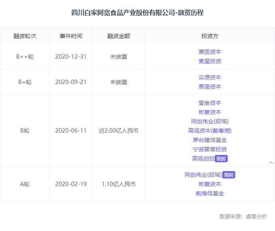Viewport: 275px width, 231px height.
Task: Click the 宁波霍普投资 investor link
Action: click(209, 149)
